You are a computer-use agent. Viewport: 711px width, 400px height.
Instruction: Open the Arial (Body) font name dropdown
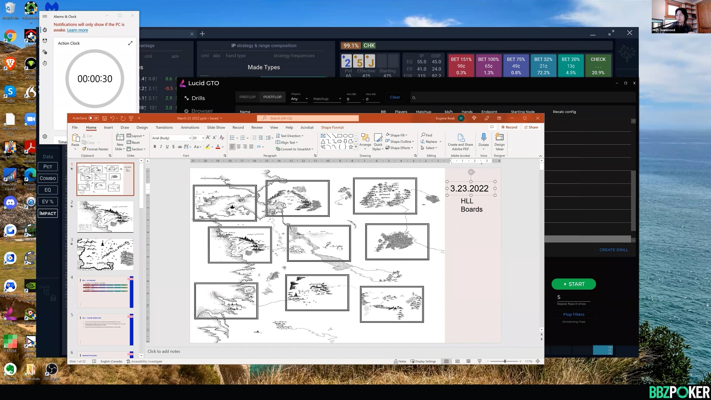(x=190, y=138)
